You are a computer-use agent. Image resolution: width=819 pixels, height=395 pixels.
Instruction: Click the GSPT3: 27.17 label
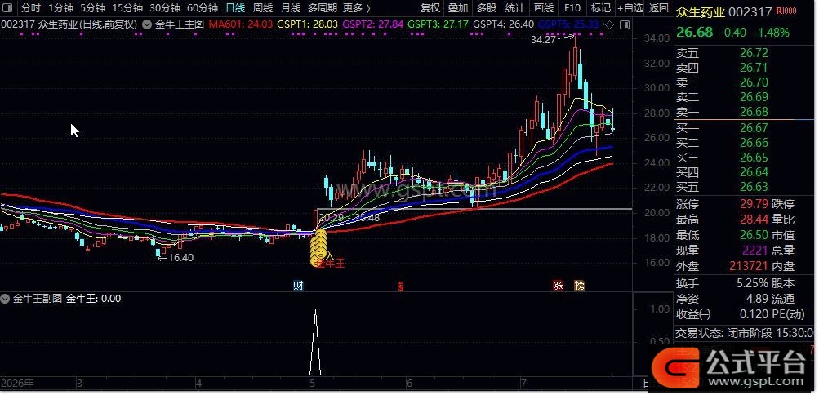[x=438, y=24]
